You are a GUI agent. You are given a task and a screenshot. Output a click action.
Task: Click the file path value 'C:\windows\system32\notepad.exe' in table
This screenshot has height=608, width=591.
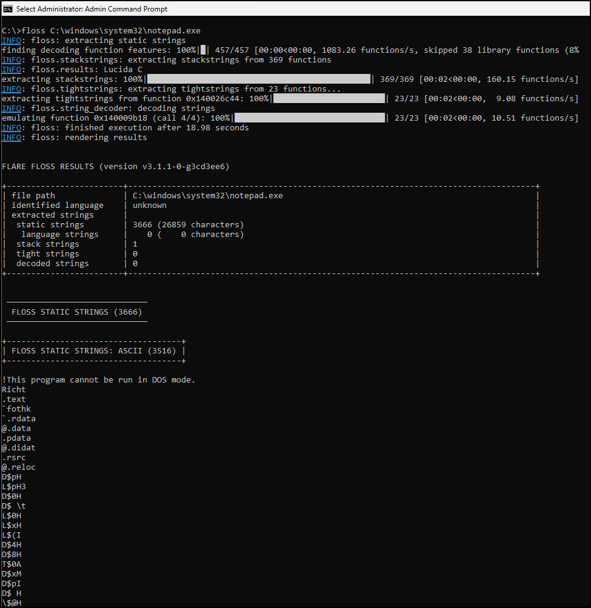[x=208, y=195]
